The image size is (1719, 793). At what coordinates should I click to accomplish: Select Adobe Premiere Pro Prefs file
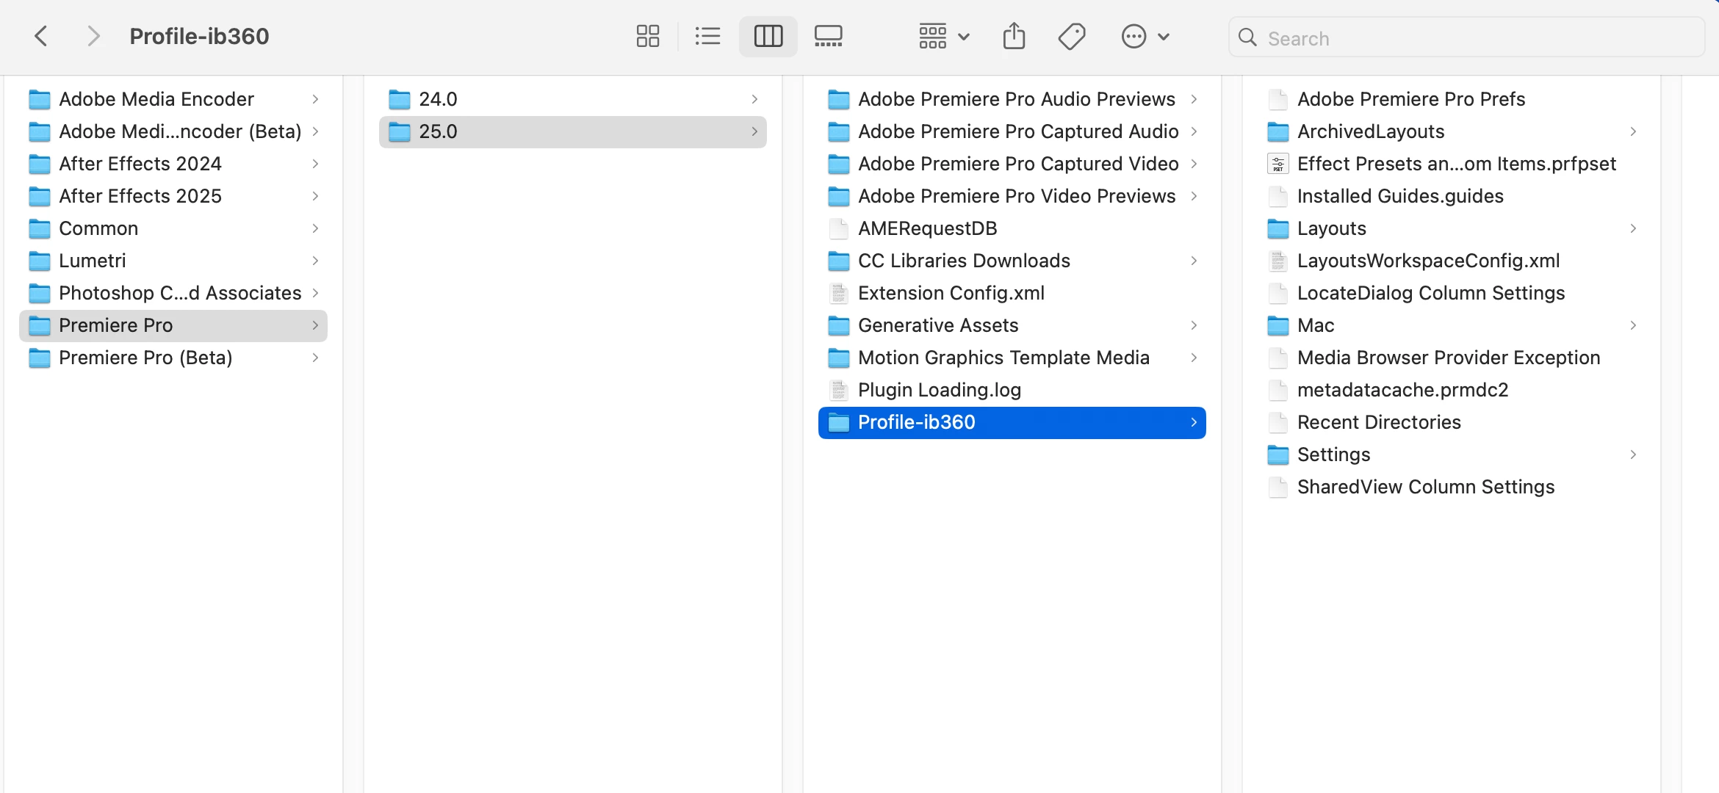click(1410, 99)
